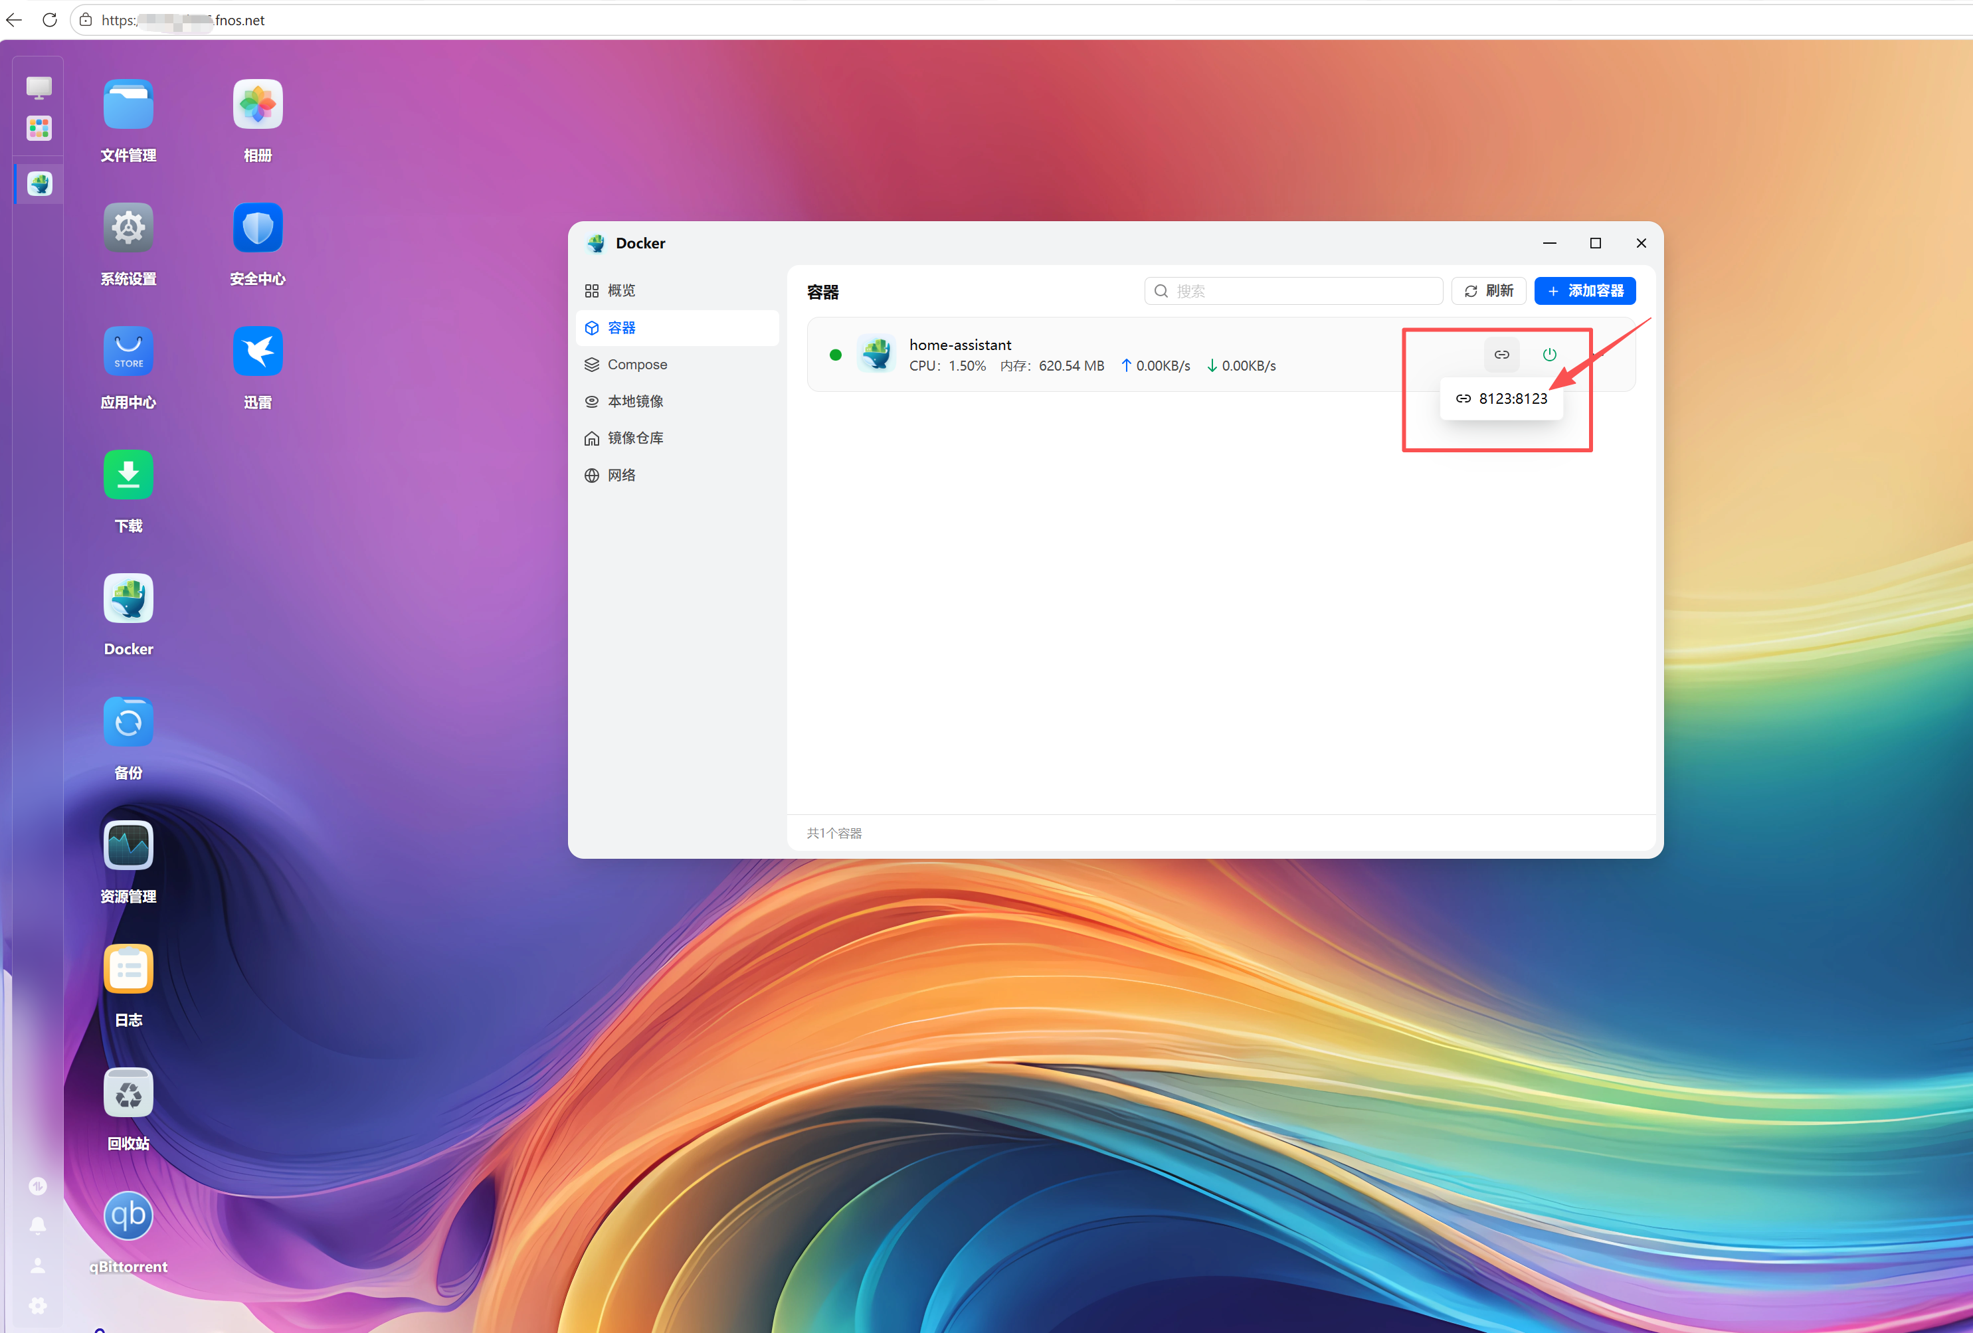The width and height of the screenshot is (1973, 1333).
Task: Open the 备份 backup app
Action: click(128, 723)
